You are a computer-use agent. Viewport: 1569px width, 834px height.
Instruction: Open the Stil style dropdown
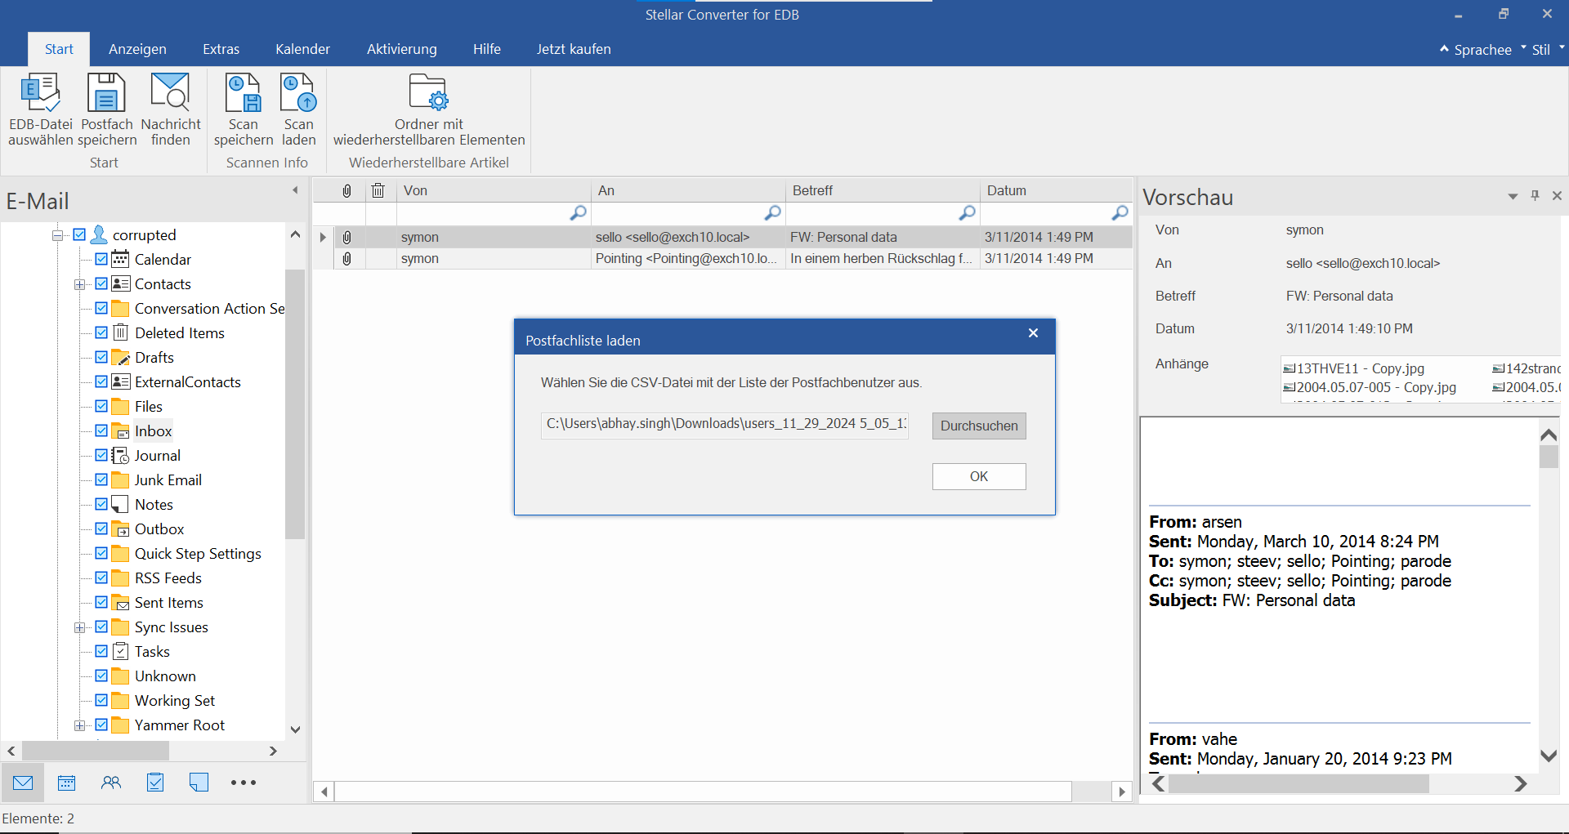tap(1547, 50)
